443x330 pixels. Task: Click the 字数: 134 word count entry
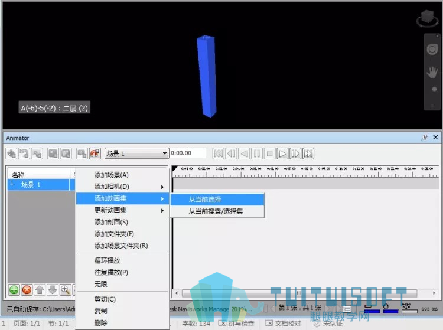click(x=196, y=324)
